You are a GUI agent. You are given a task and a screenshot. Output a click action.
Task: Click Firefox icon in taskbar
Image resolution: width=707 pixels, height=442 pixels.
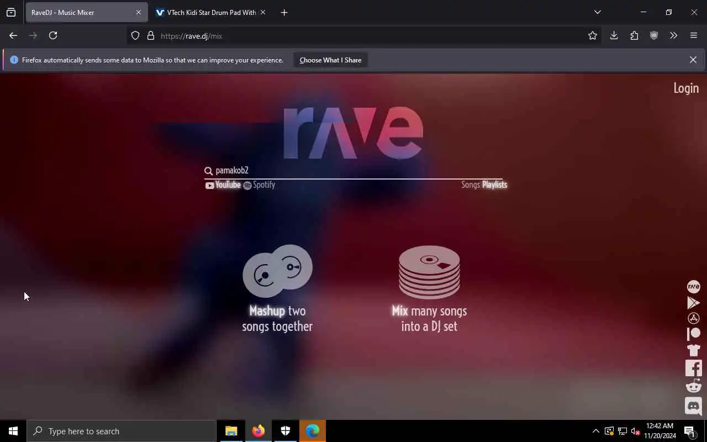[258, 431]
